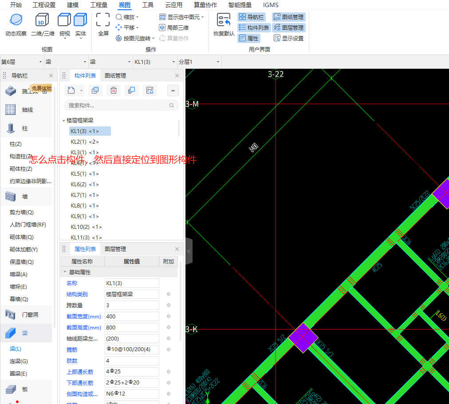449x404 pixels.
Task: Open the 云应用 ribbon tab
Action: (174, 5)
